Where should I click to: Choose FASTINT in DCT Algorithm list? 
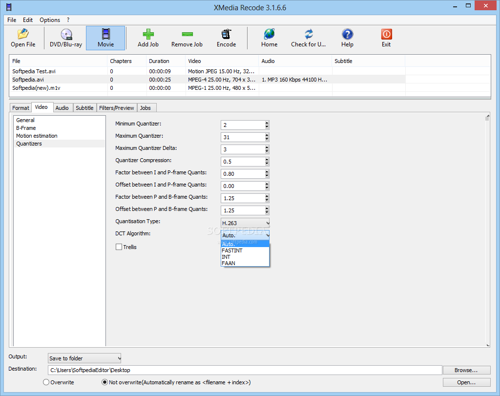pyautogui.click(x=245, y=250)
